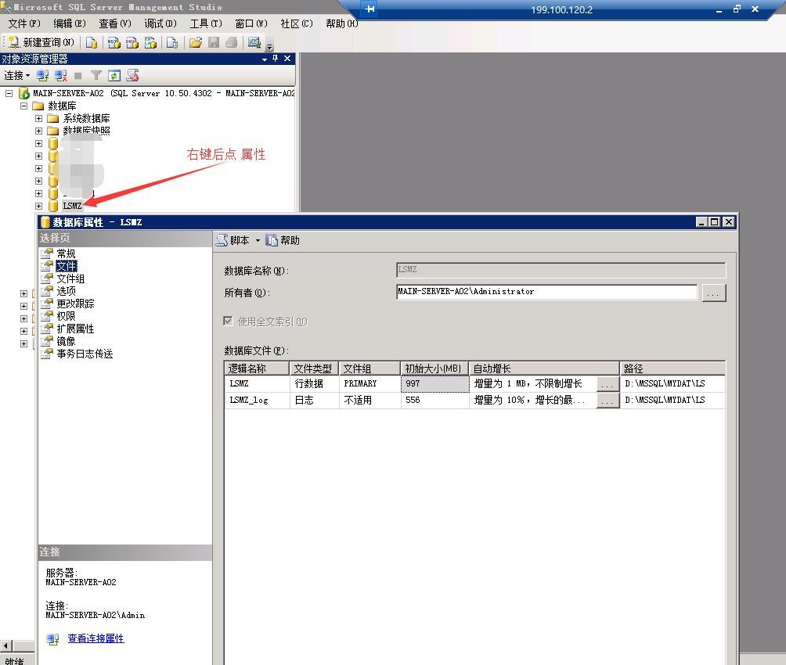Click the initial size cell showing 556
The width and height of the screenshot is (786, 665).
pyautogui.click(x=434, y=401)
